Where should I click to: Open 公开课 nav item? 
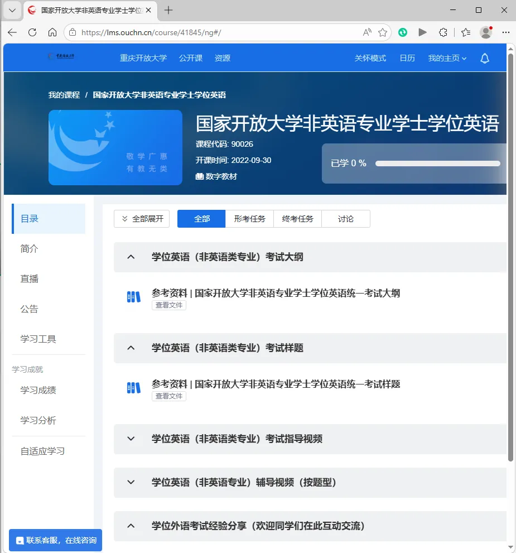(191, 58)
